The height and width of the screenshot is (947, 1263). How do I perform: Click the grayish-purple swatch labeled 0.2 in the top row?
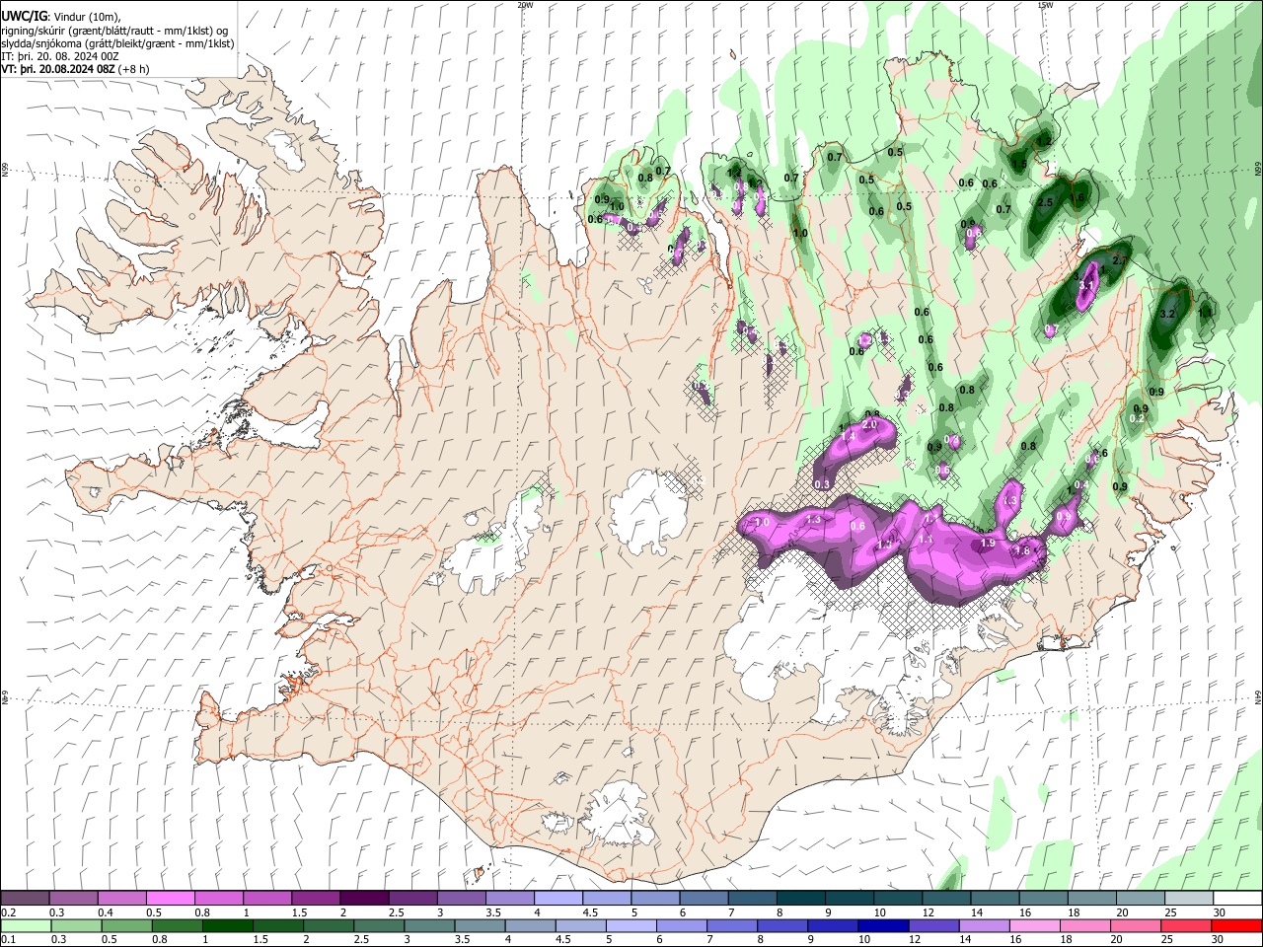(25, 898)
